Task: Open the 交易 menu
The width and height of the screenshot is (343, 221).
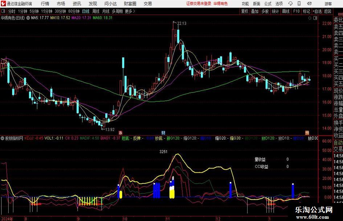Action: pos(148,4)
